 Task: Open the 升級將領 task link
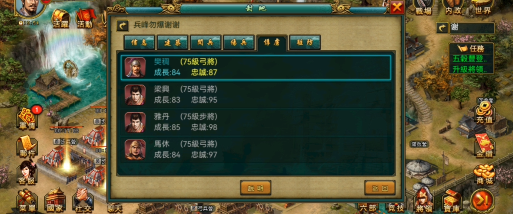click(x=471, y=69)
